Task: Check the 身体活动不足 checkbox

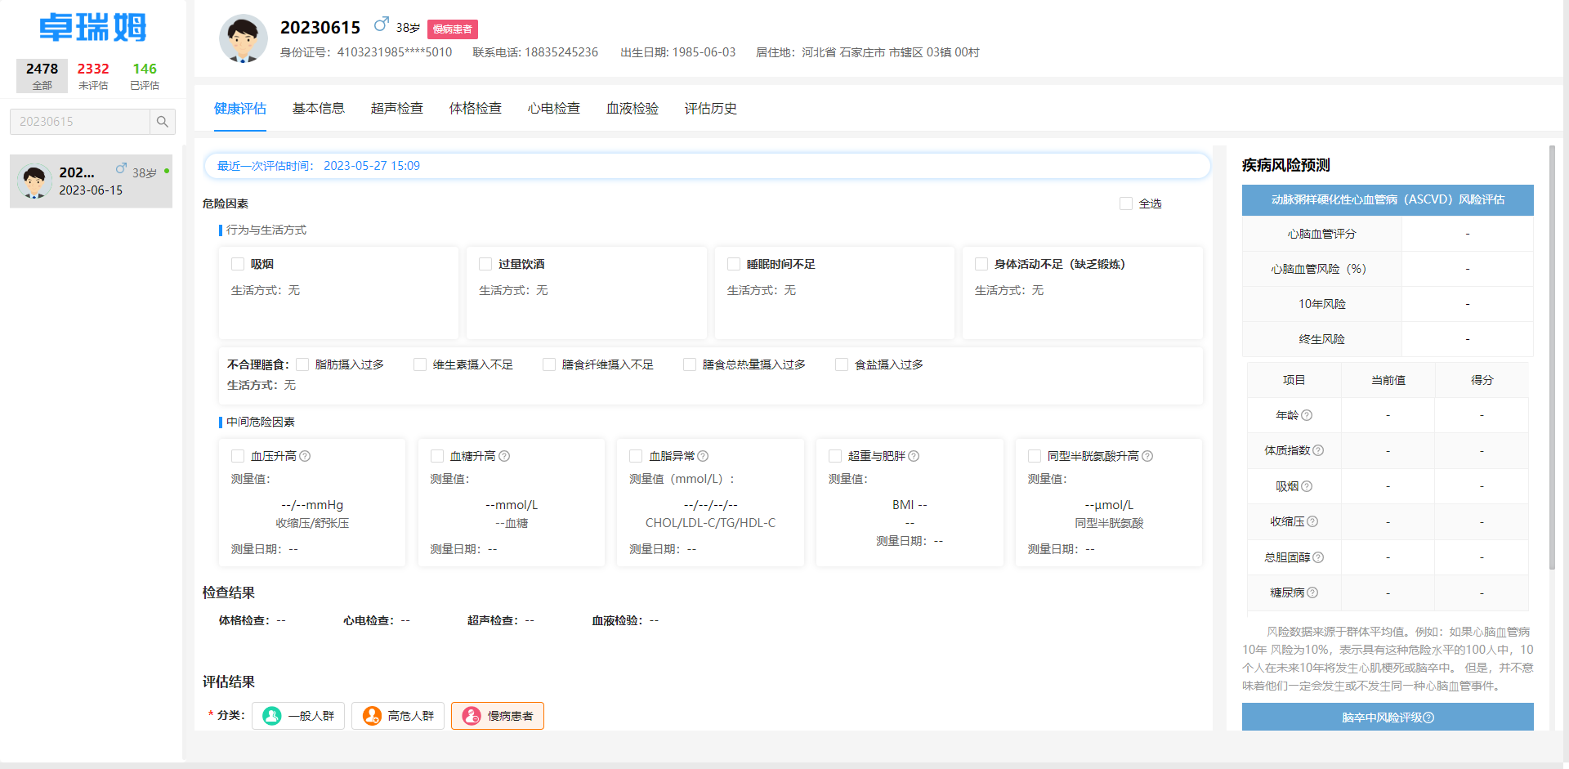Action: point(981,264)
